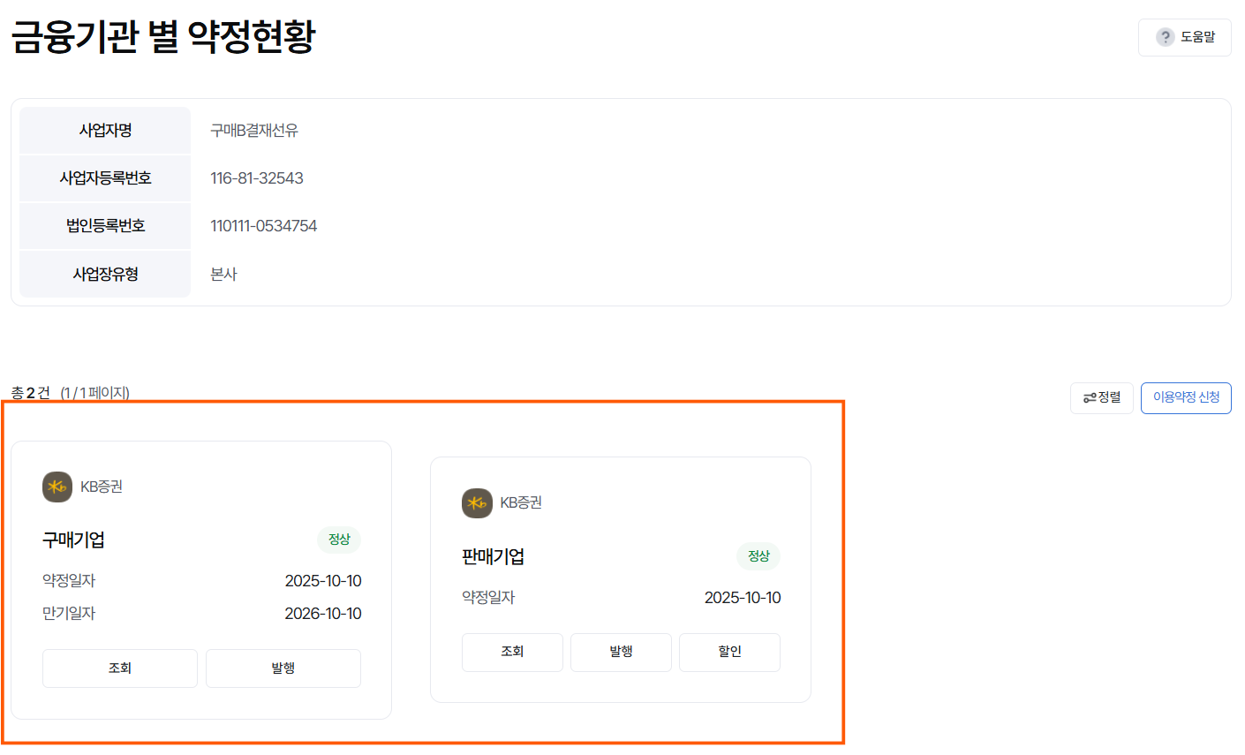Screen dimensions: 1245x755
Task: Click the question mark help icon
Action: [1166, 37]
